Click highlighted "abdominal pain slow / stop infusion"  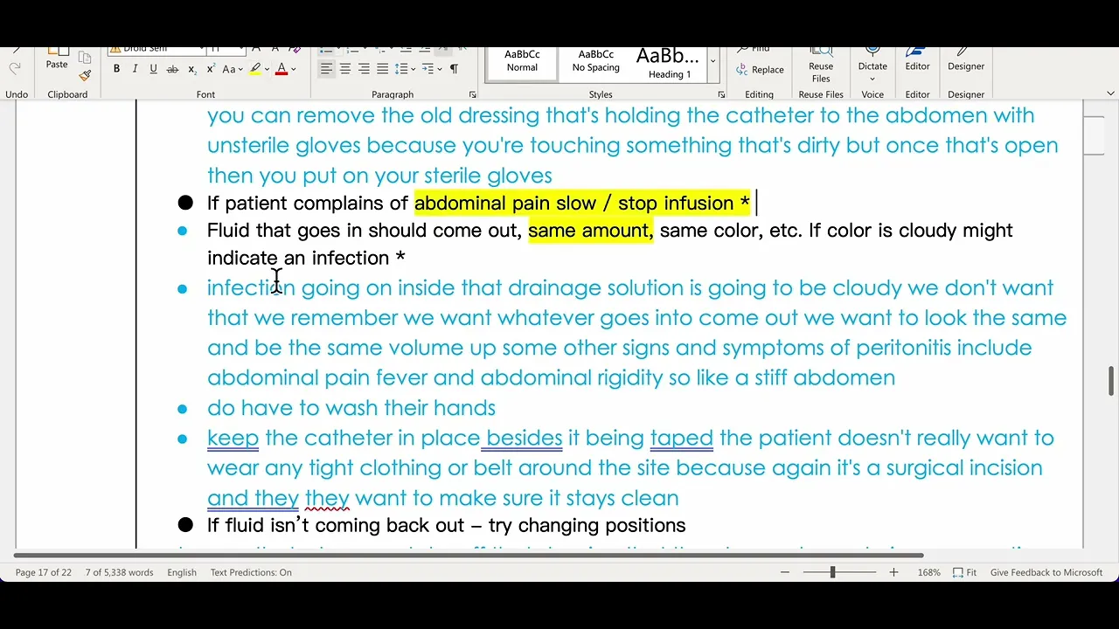(x=576, y=204)
